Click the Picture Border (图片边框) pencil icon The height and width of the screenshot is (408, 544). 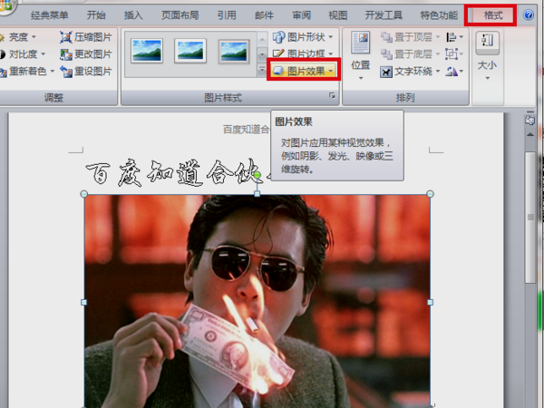(x=278, y=53)
